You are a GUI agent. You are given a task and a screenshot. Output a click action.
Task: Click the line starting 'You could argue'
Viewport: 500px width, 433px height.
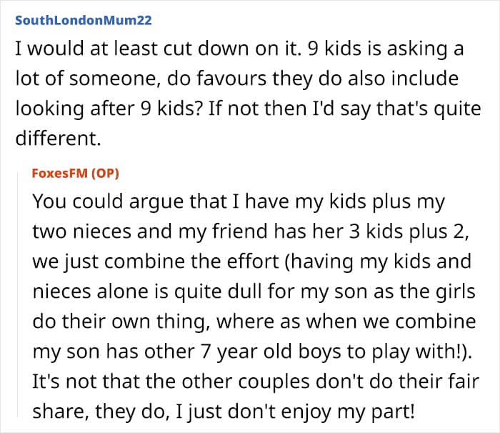pyautogui.click(x=239, y=201)
